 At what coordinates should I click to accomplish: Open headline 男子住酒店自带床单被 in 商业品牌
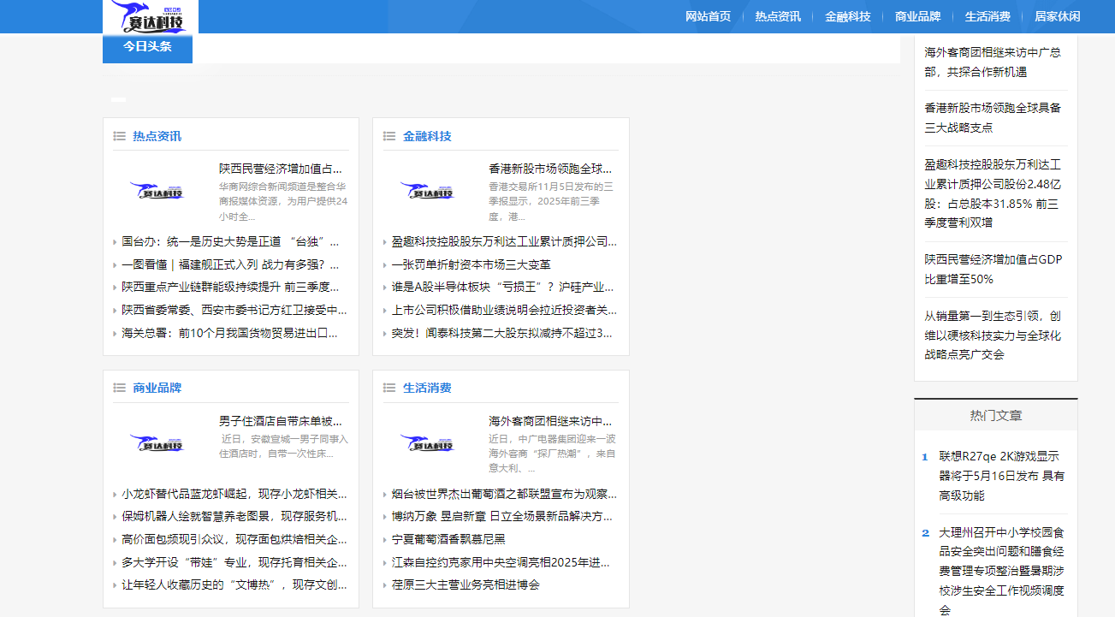[281, 421]
